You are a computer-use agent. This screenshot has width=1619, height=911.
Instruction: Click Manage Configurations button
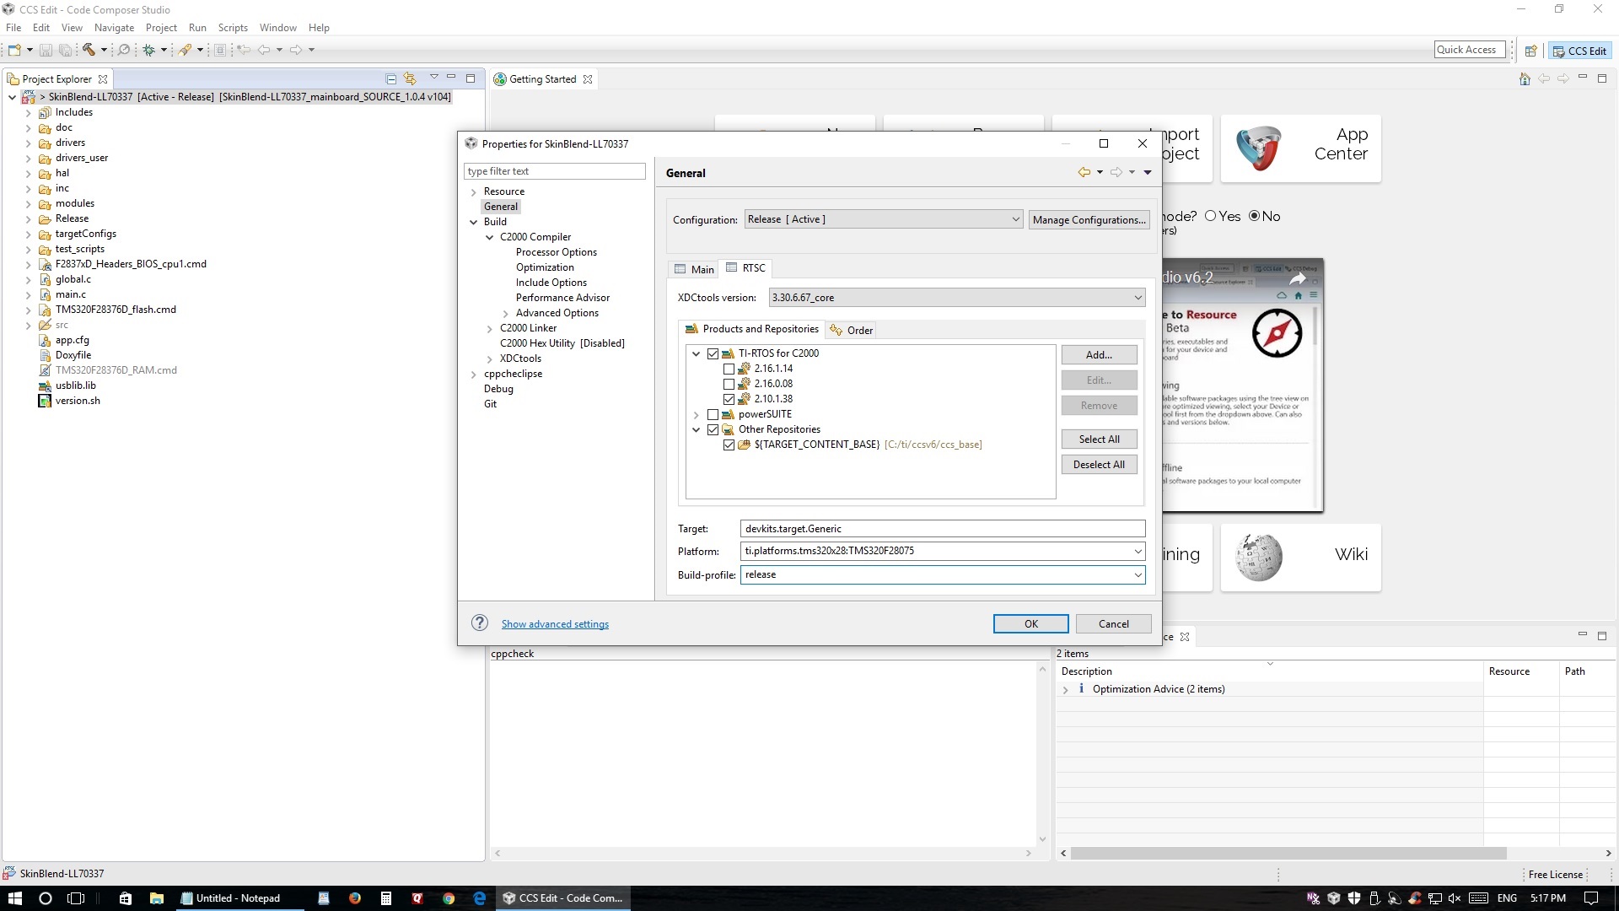click(1089, 219)
